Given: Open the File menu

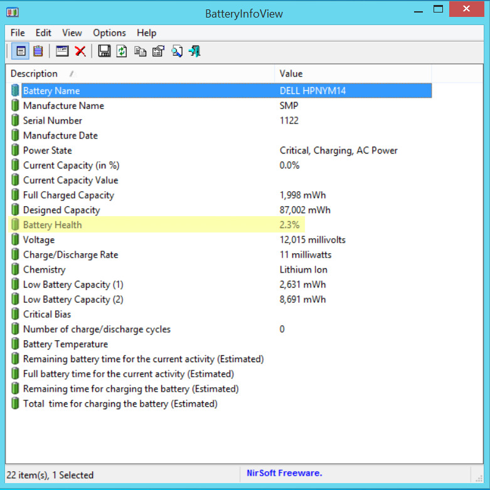Looking at the screenshot, I should click(x=18, y=33).
